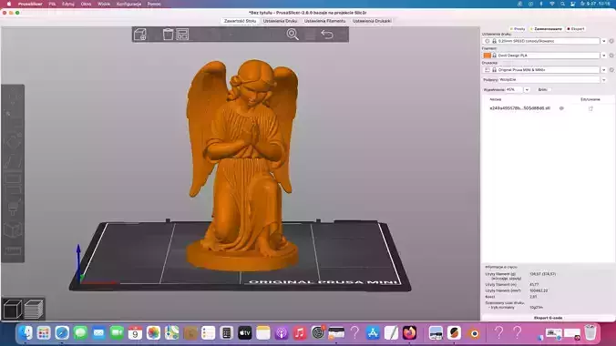616x346 pixels.
Task: Open Finder from the dock
Action: (x=26, y=333)
